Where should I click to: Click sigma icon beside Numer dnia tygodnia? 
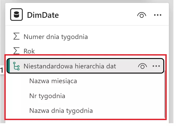17,37
